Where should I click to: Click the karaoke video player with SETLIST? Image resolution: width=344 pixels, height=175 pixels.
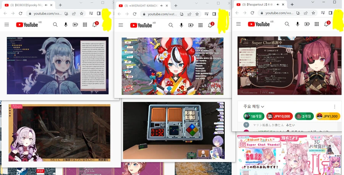[173, 66]
